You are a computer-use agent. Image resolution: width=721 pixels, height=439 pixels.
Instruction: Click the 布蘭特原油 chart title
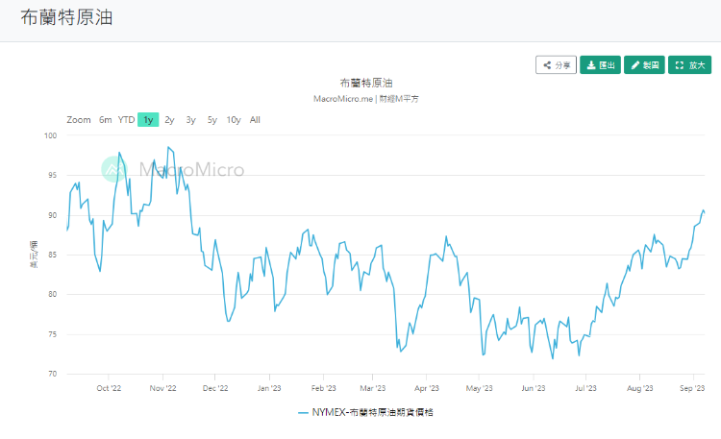[366, 84]
